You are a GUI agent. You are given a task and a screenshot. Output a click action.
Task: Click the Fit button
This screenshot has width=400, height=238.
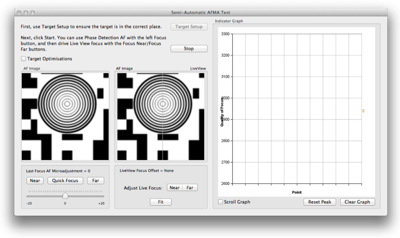coord(161,202)
